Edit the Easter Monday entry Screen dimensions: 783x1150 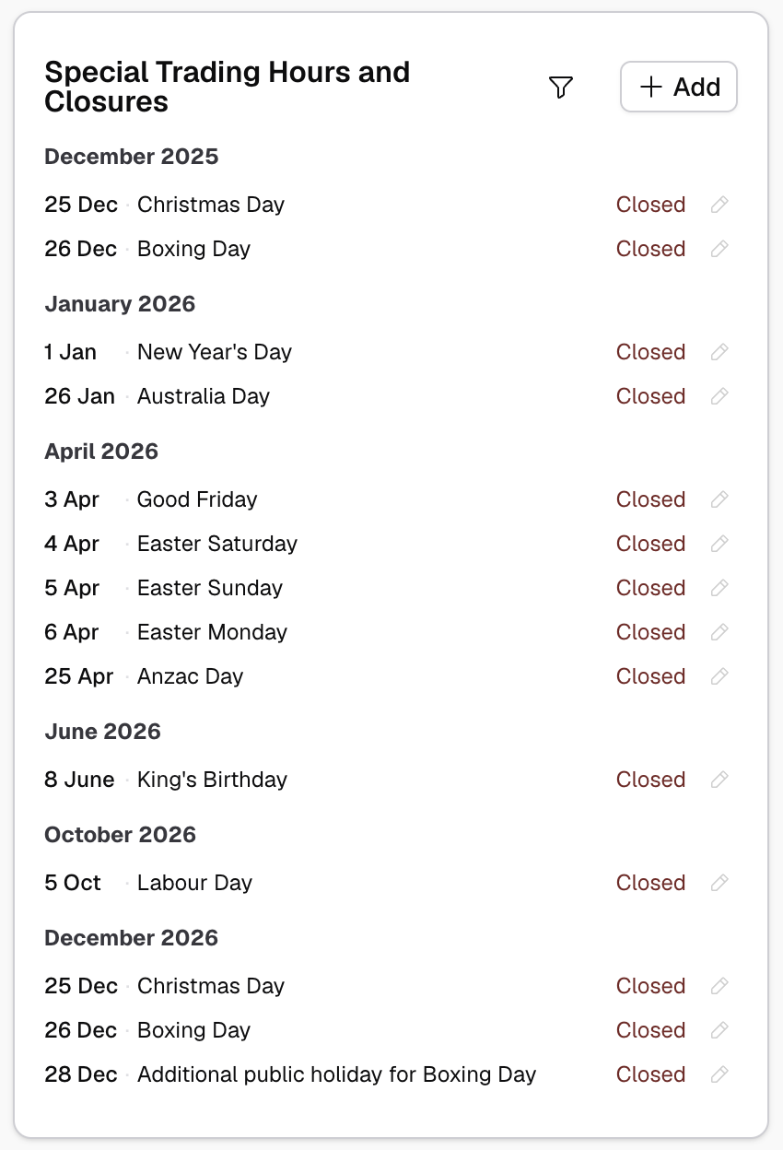720,632
